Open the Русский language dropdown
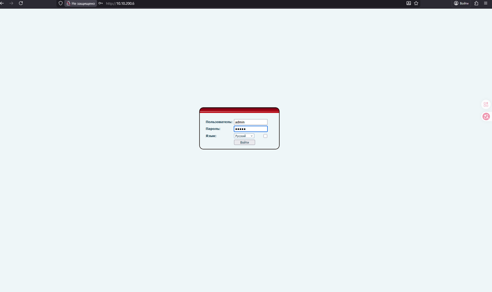 244,136
